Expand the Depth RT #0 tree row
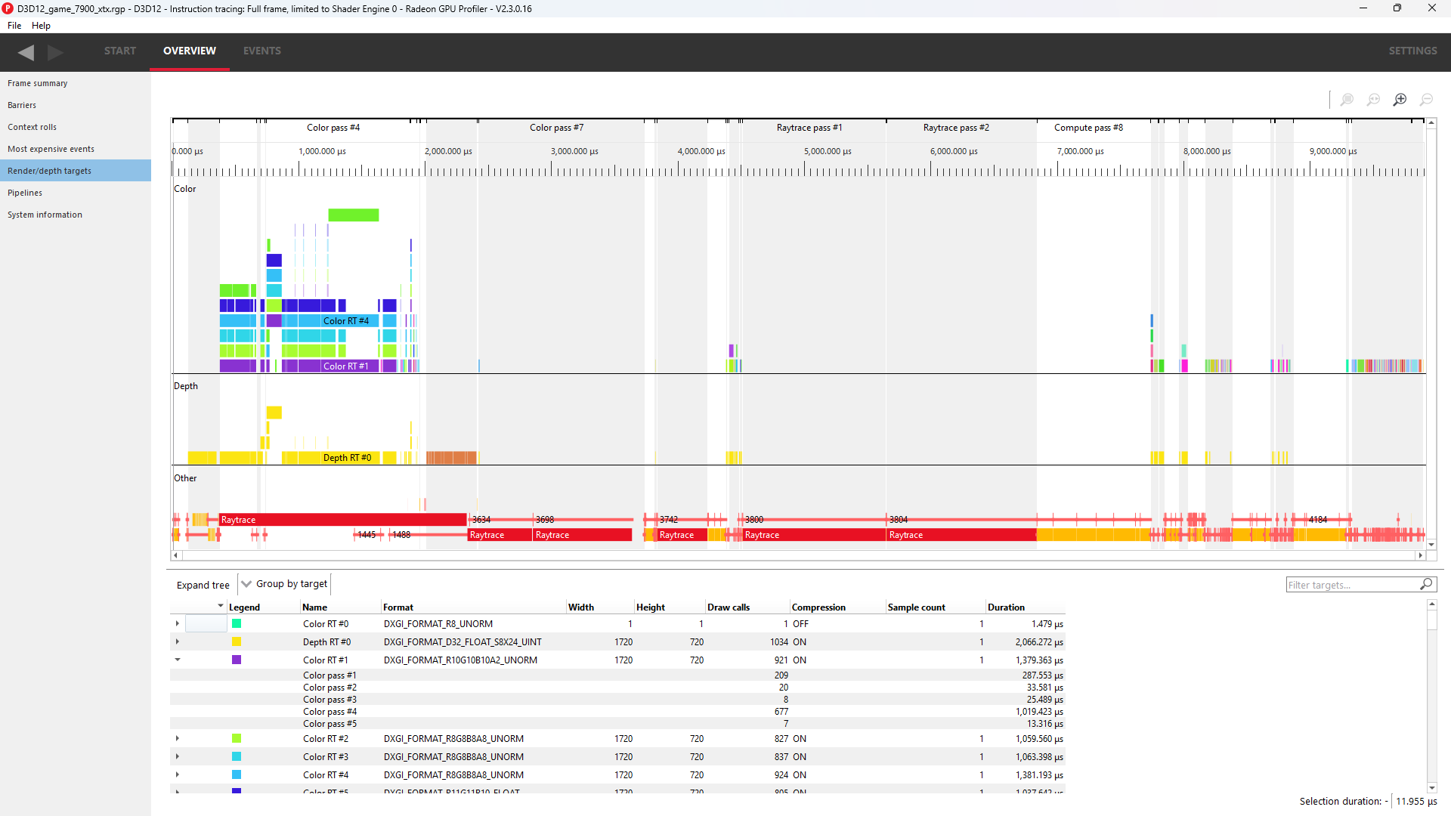1451x816 pixels. point(178,641)
